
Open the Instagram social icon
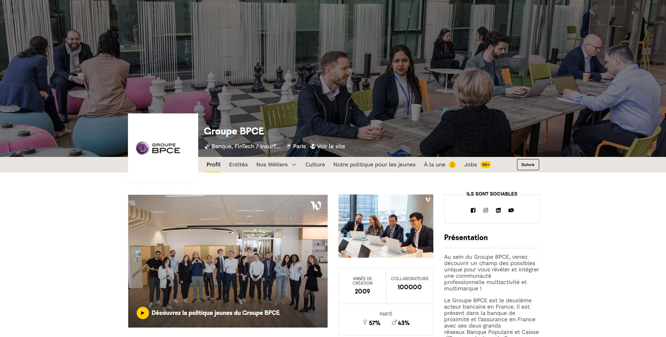click(x=486, y=210)
